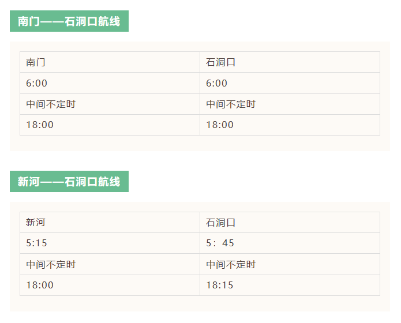
Task: Click the 南门——石洞口航线 green heading
Action: pos(69,21)
